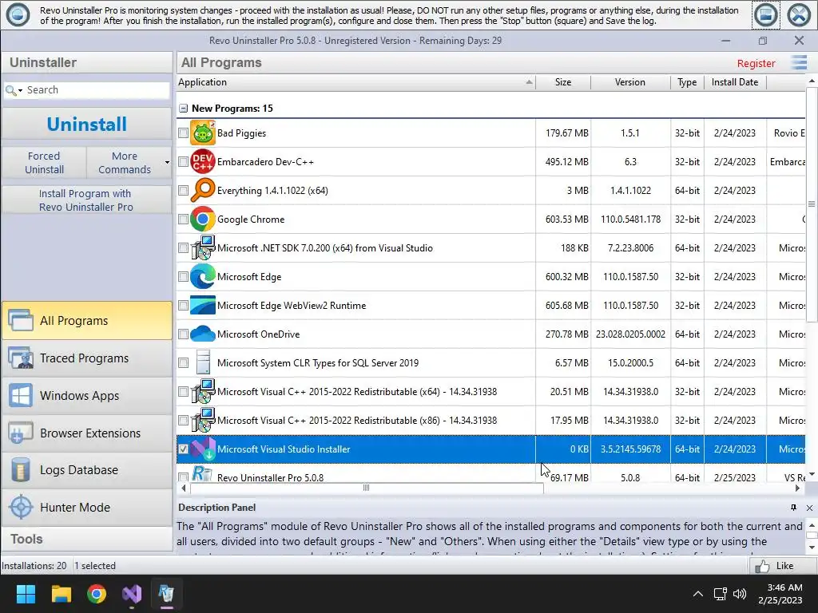The height and width of the screenshot is (613, 818).
Task: Click the Version column header
Action: click(x=630, y=82)
